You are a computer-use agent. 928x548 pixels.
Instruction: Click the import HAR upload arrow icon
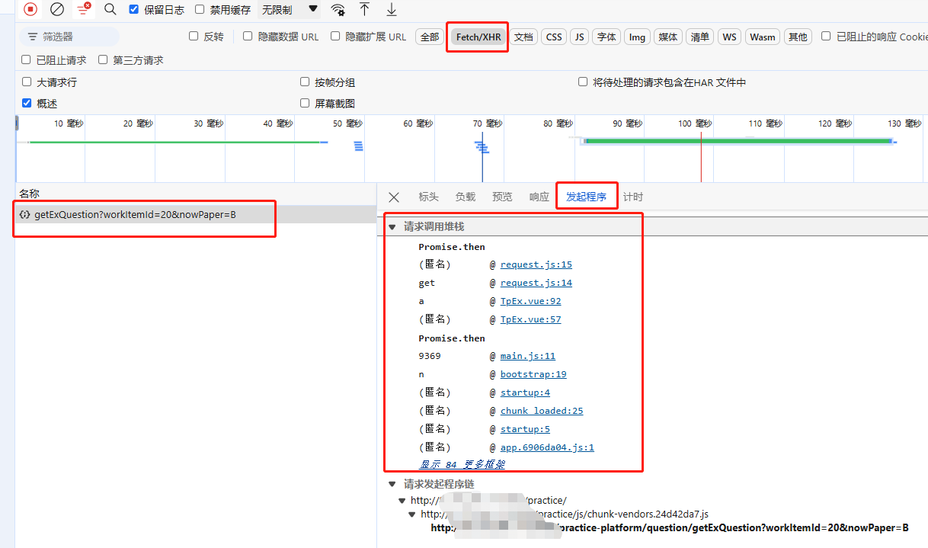coord(365,9)
